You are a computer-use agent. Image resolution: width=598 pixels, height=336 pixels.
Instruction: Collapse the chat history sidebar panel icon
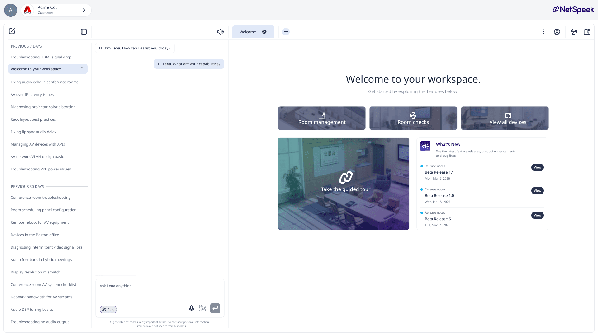coord(84,32)
